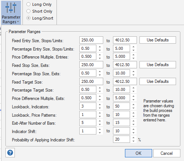Cancel the Parameter Ranges dialog
The height and width of the screenshot is (161, 184).
(x=167, y=153)
